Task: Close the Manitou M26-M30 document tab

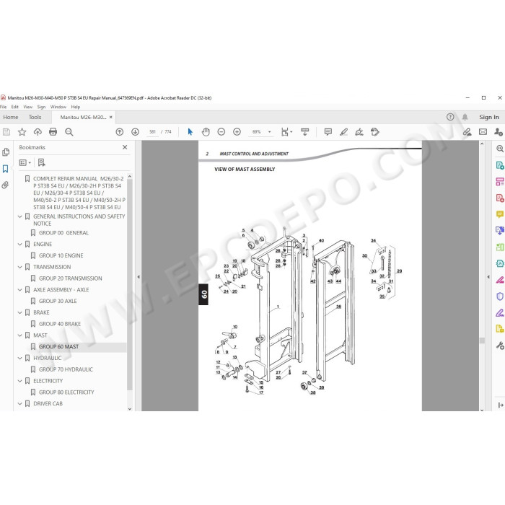Action: [x=111, y=117]
